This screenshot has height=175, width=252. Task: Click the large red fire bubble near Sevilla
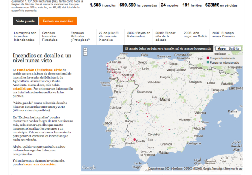[134, 139]
